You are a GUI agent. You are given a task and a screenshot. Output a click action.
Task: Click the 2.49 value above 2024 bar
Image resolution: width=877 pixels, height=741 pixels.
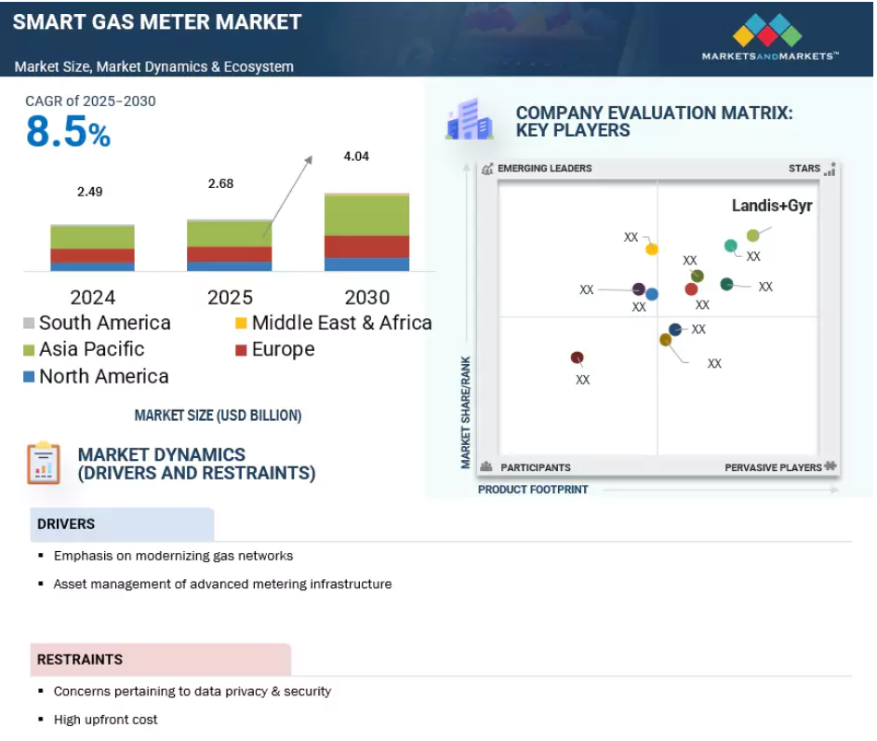89,192
